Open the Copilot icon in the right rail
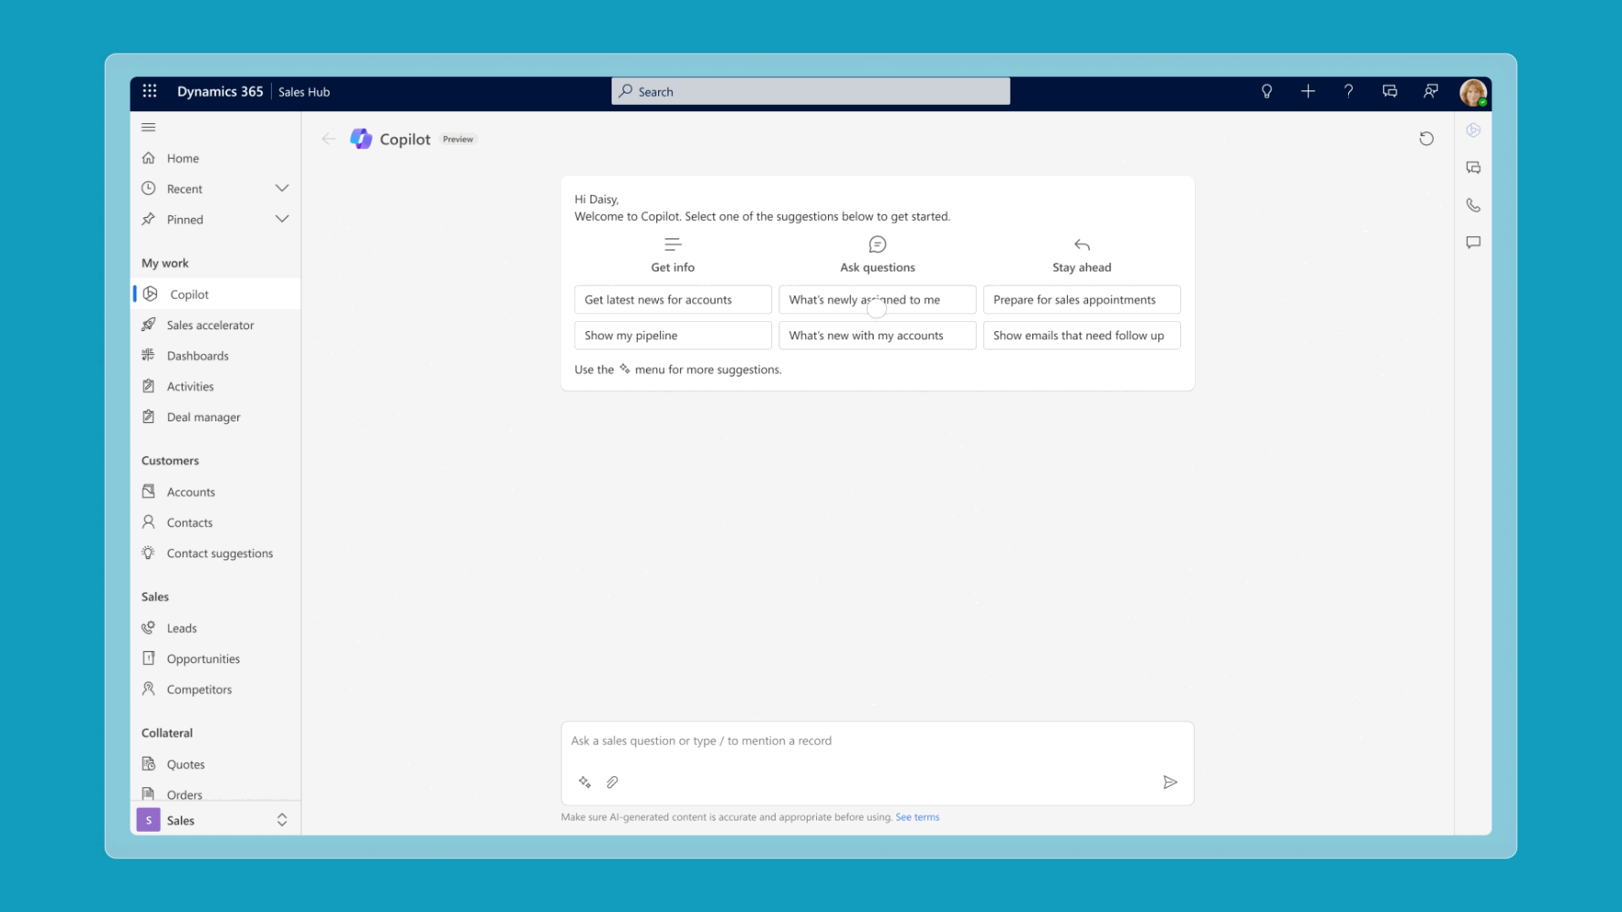This screenshot has width=1622, height=912. [x=1473, y=130]
